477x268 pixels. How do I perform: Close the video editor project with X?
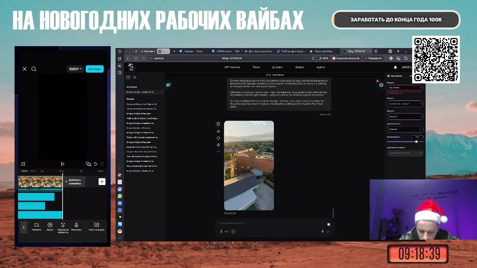(25, 69)
